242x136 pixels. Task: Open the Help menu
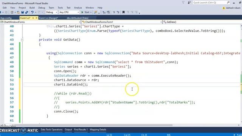100,8
